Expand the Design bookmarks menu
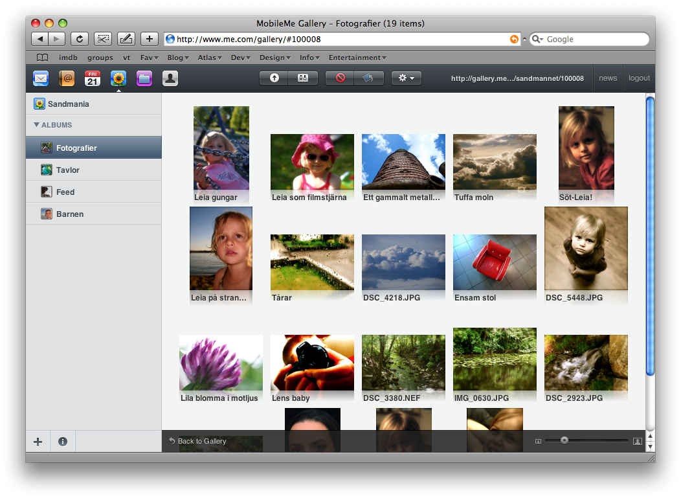Viewport: 681px width, 498px height. [274, 58]
